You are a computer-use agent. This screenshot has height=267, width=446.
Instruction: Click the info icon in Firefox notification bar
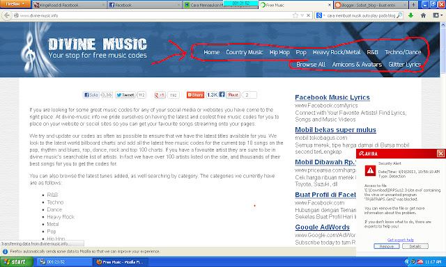pos(5,252)
